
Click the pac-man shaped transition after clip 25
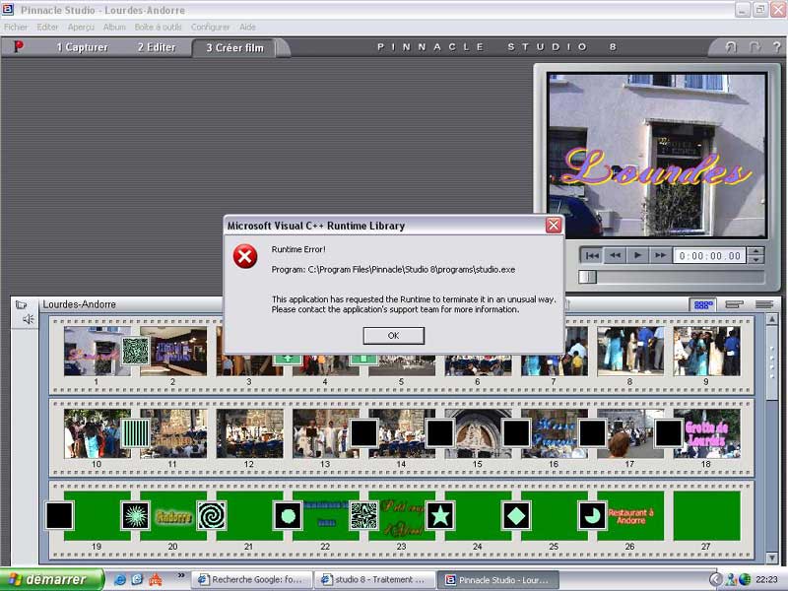point(593,515)
